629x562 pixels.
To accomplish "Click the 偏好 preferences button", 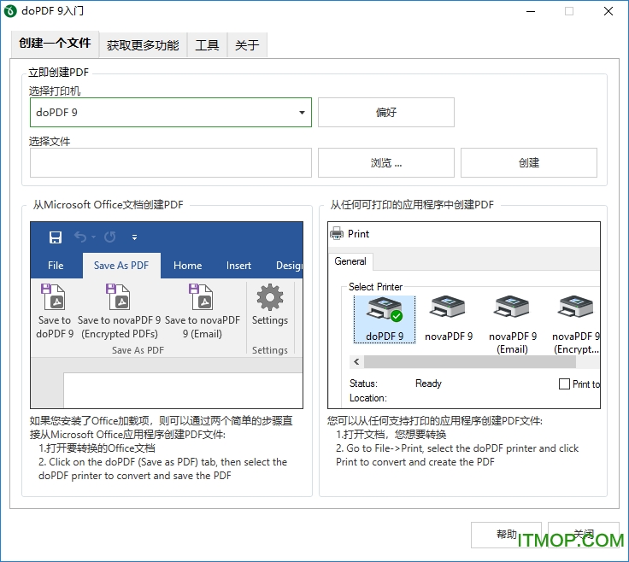I will [385, 112].
